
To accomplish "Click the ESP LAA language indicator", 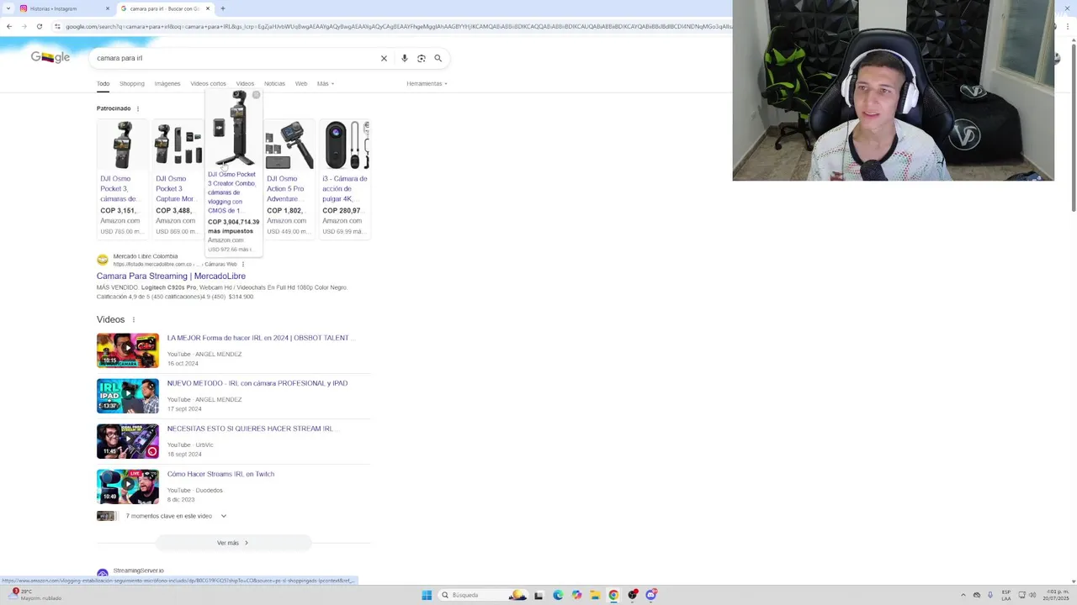I will (x=1006, y=595).
